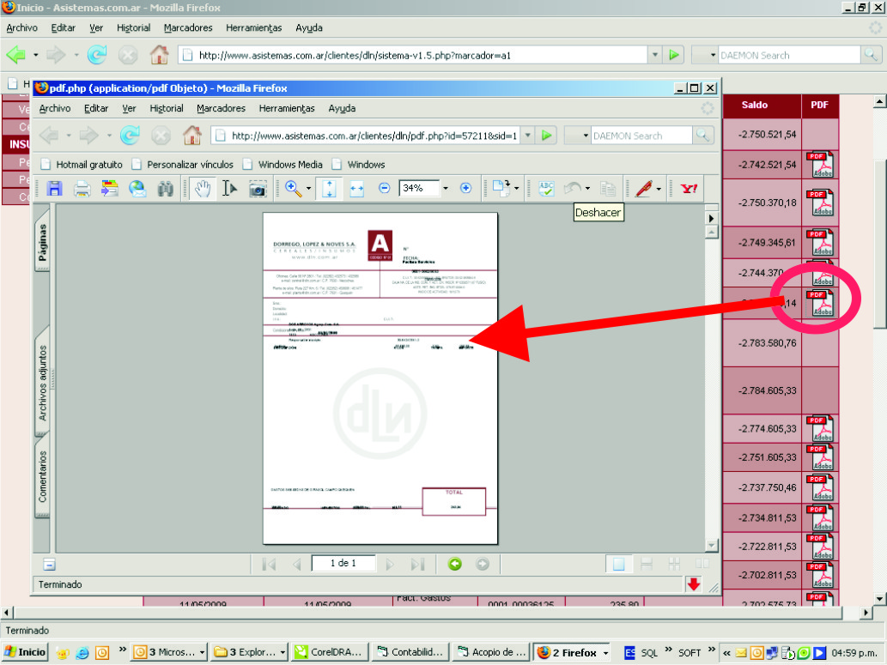887x665 pixels.
Task: Click the Windows Media bookmark link
Action: pos(290,164)
